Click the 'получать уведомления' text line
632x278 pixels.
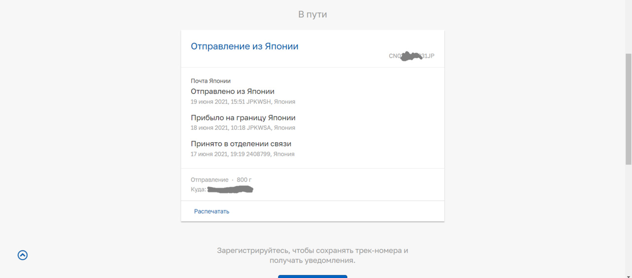[x=313, y=261]
